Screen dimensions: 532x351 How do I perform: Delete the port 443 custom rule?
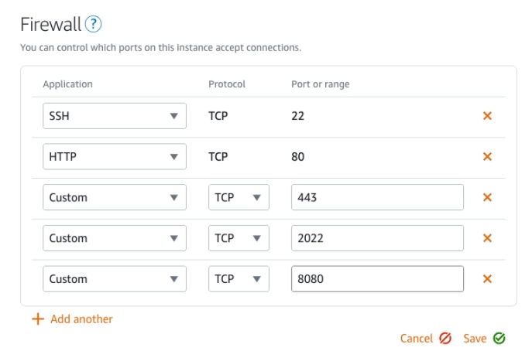pos(487,197)
